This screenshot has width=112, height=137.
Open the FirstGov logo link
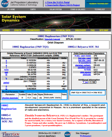click(x=10, y=135)
